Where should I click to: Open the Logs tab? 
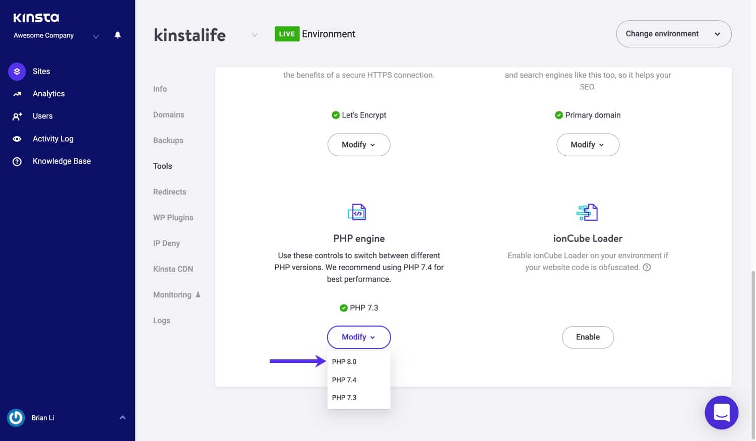(161, 321)
